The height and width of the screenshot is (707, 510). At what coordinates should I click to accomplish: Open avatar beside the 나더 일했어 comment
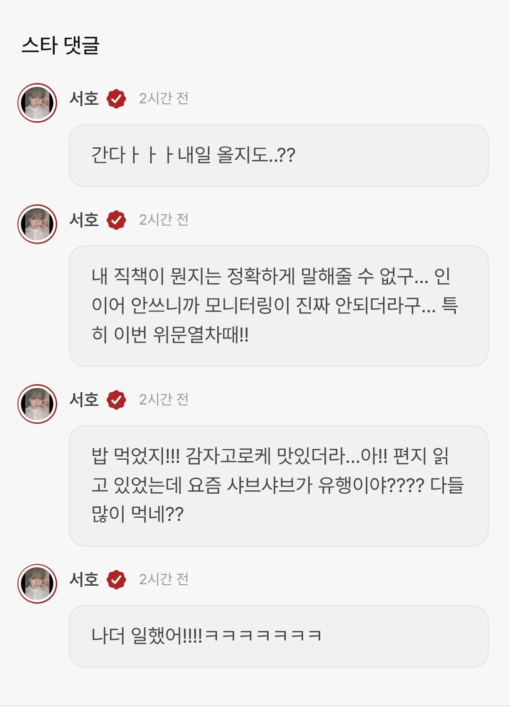click(x=37, y=584)
